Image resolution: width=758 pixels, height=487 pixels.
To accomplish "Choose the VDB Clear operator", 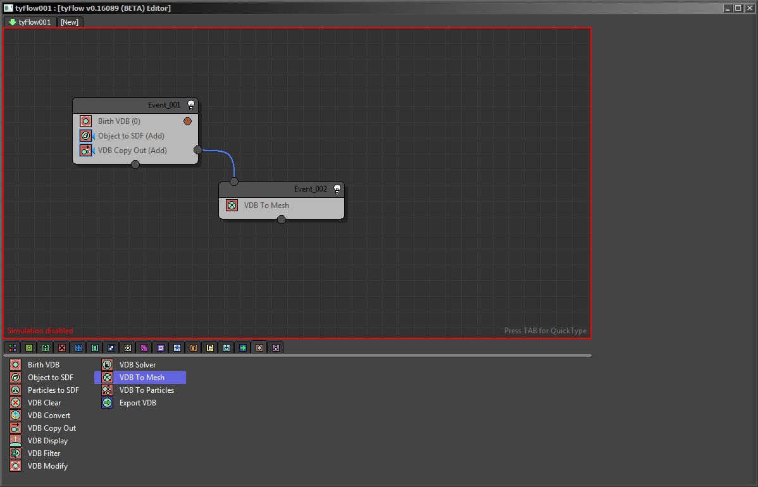I will point(44,403).
